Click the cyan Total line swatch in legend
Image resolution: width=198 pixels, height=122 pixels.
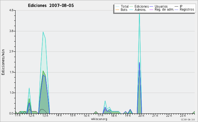(117, 7)
